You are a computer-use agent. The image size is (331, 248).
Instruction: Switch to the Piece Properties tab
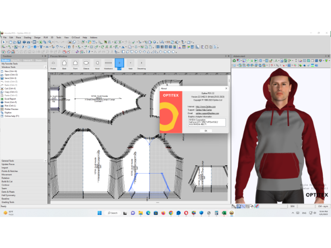(x=16, y=60)
